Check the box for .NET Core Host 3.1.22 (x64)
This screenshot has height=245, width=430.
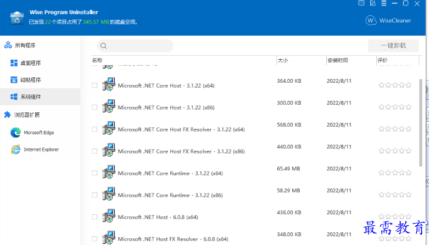point(94,86)
